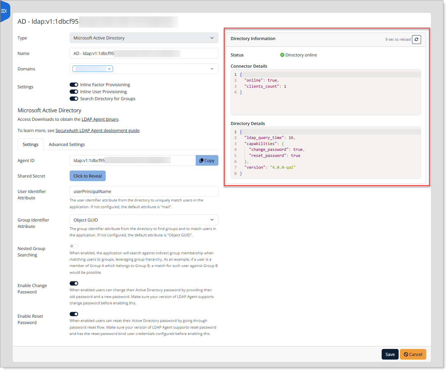Click the directory reload refresh icon

click(416, 39)
